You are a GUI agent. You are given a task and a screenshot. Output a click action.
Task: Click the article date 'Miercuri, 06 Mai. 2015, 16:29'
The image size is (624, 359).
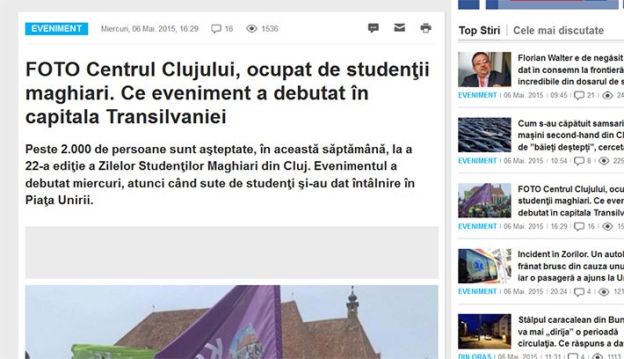tap(149, 29)
